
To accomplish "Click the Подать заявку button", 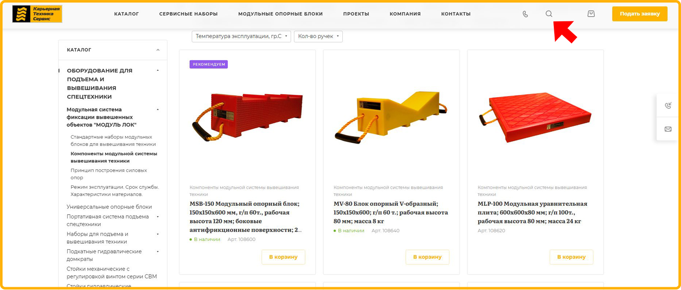I will [x=640, y=14].
